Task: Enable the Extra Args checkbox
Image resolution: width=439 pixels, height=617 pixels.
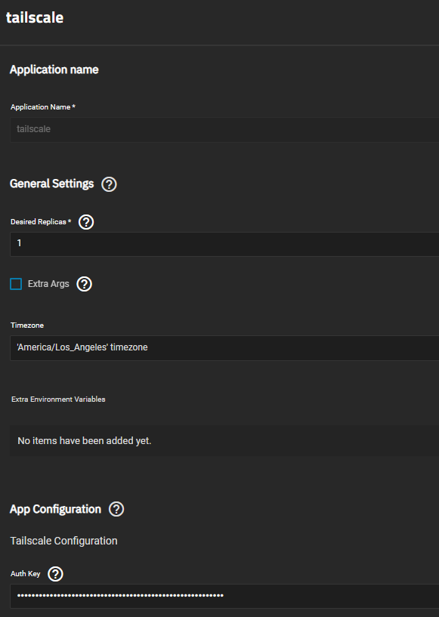Action: (x=16, y=284)
